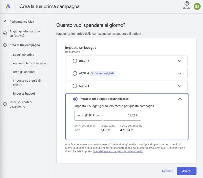
Task: Click the Indietro button
Action: pos(168,171)
